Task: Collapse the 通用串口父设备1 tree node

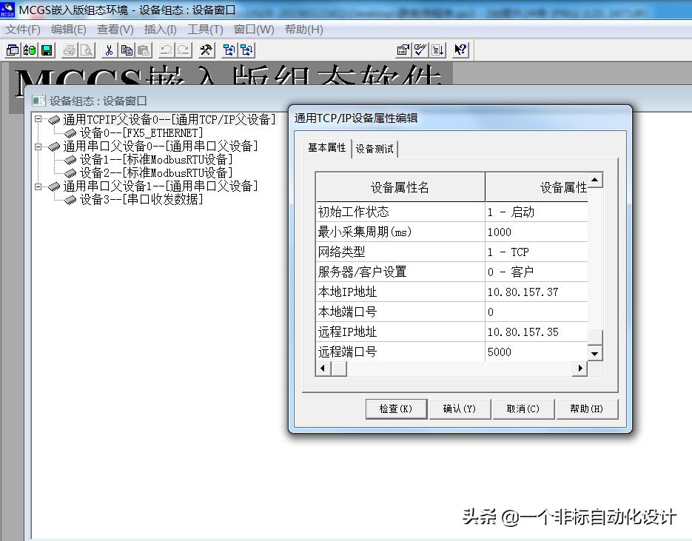Action: pos(38,187)
